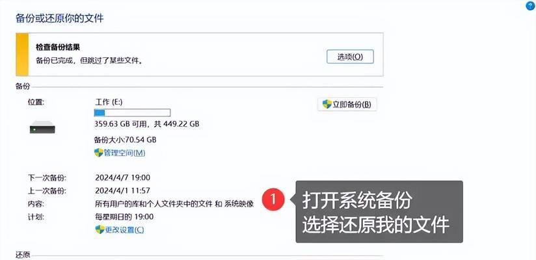
Task: Click the 工作 (E:) drive name
Action: point(109,102)
